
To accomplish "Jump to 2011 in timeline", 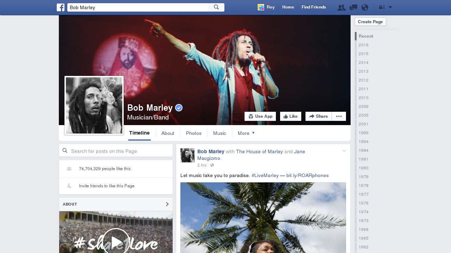I will (364, 89).
